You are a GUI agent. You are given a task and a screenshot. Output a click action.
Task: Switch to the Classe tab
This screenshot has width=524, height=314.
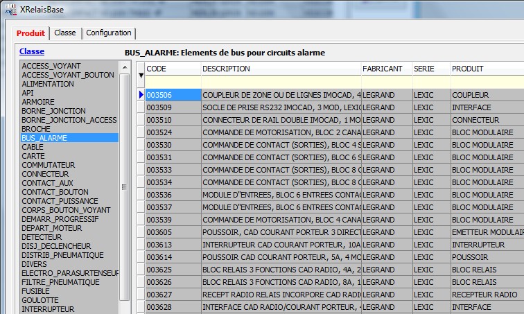pyautogui.click(x=65, y=33)
